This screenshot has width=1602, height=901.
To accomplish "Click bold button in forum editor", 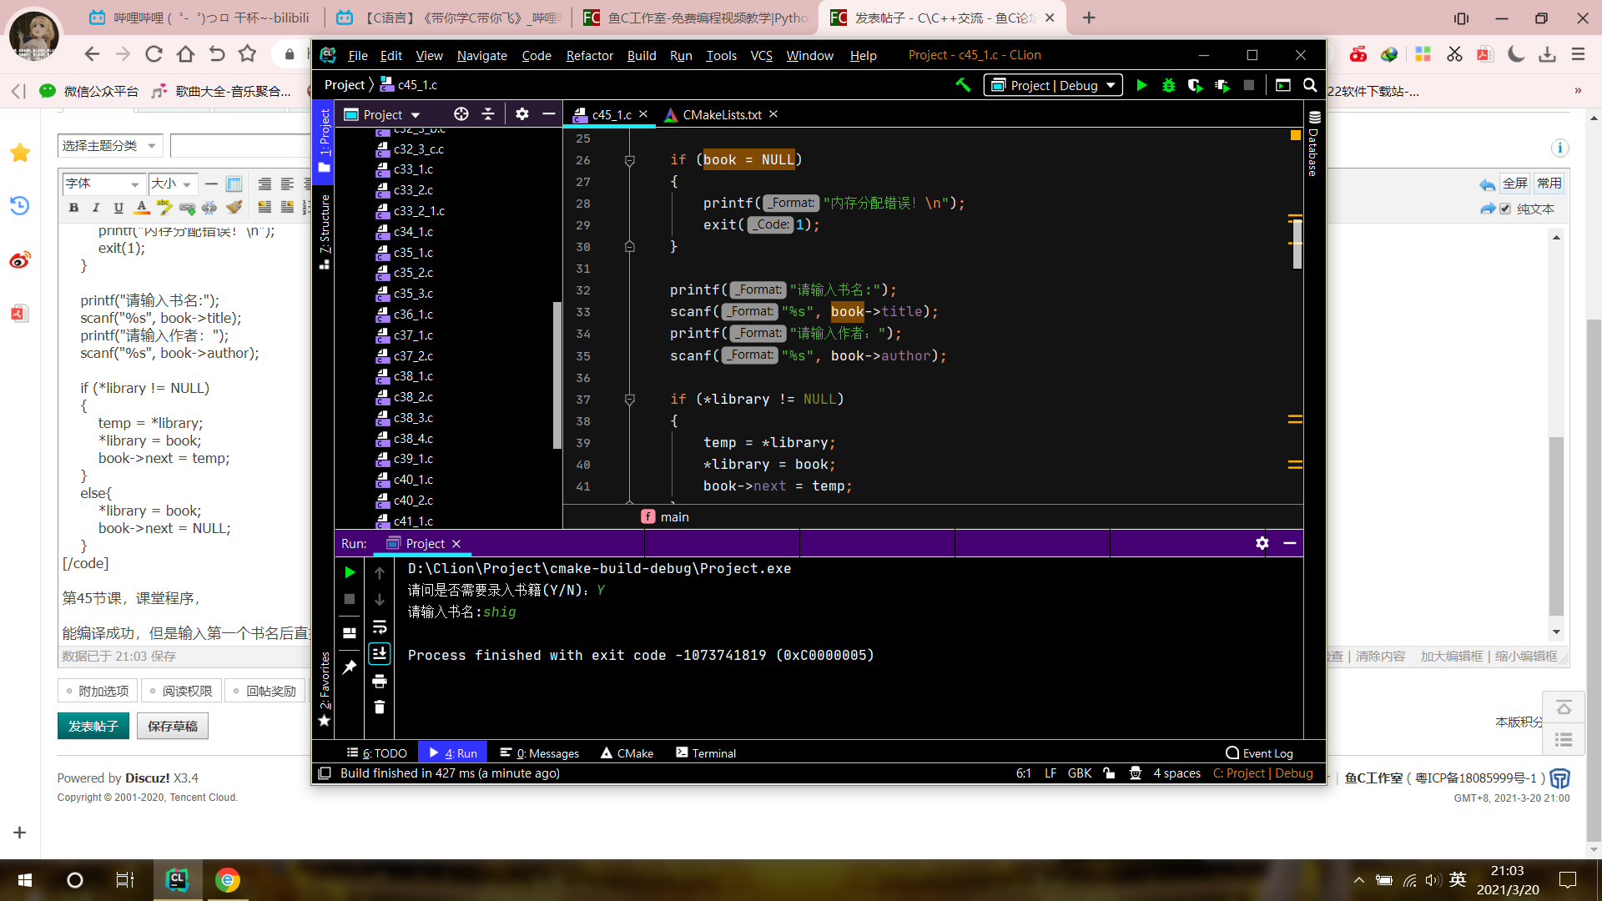I will (x=73, y=208).
